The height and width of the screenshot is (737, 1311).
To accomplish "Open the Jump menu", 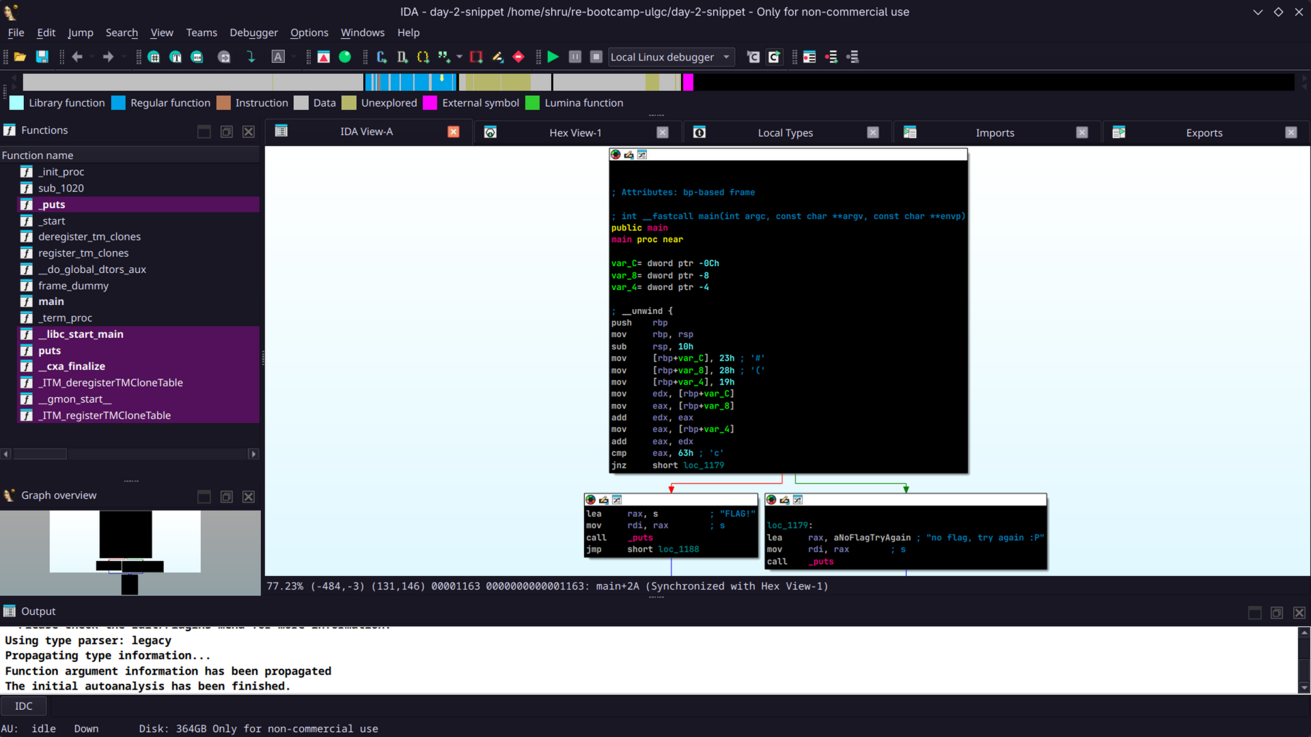I will pyautogui.click(x=81, y=33).
